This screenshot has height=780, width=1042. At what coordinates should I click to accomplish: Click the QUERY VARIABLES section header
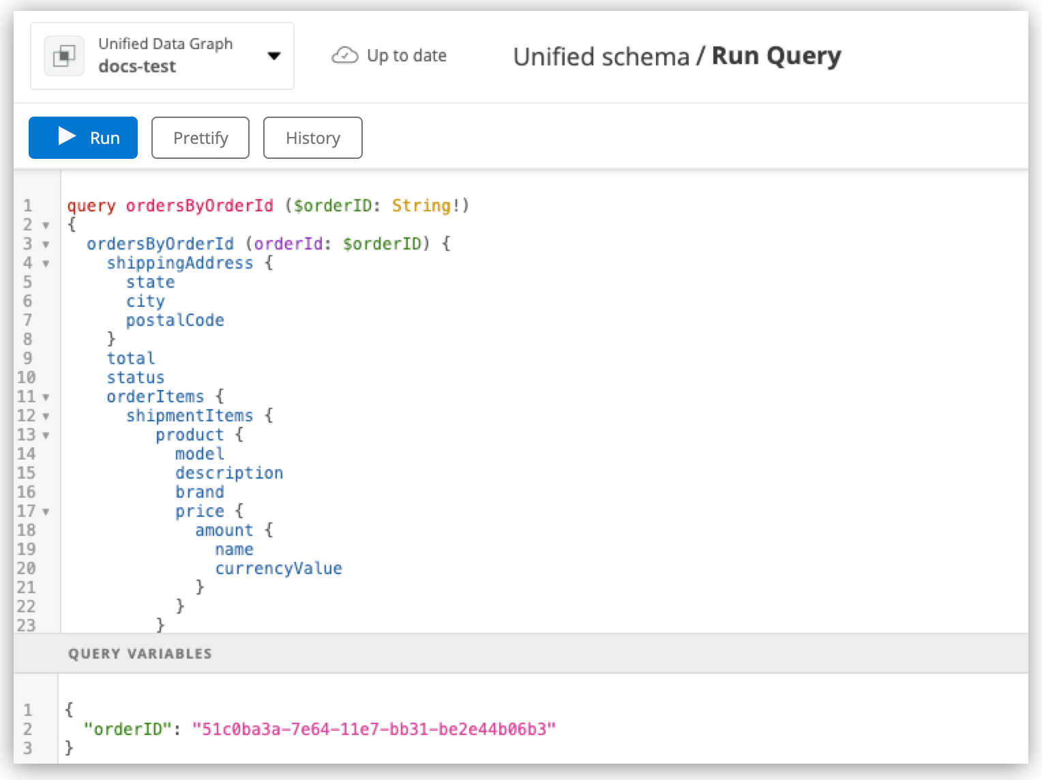point(140,652)
